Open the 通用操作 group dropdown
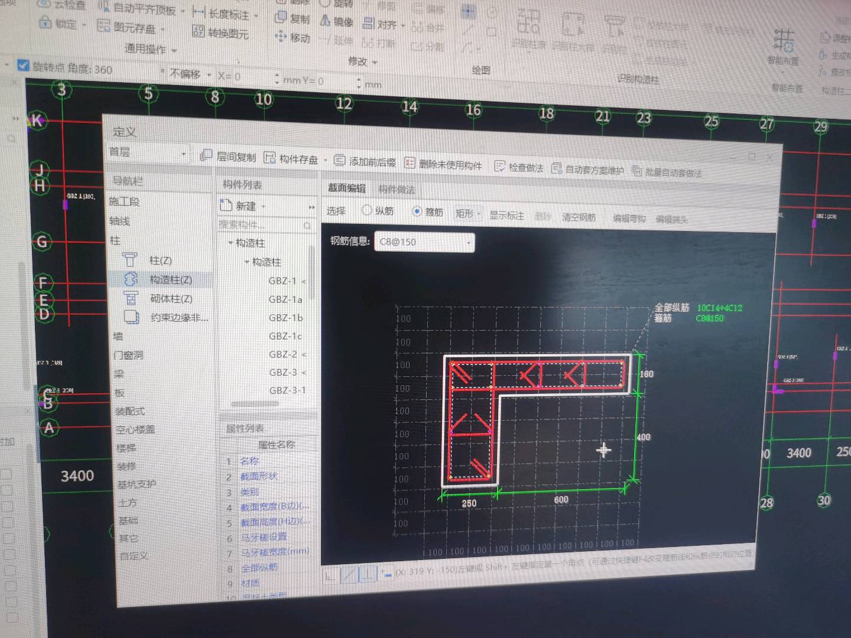The image size is (851, 638). [x=174, y=51]
